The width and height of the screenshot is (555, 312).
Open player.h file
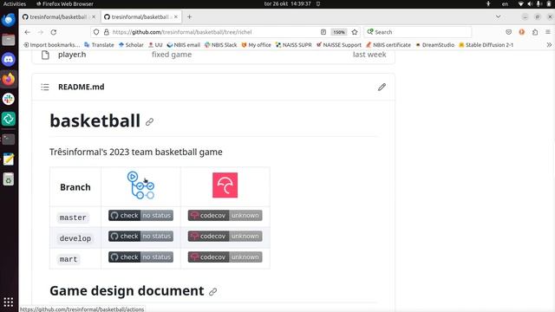[72, 55]
